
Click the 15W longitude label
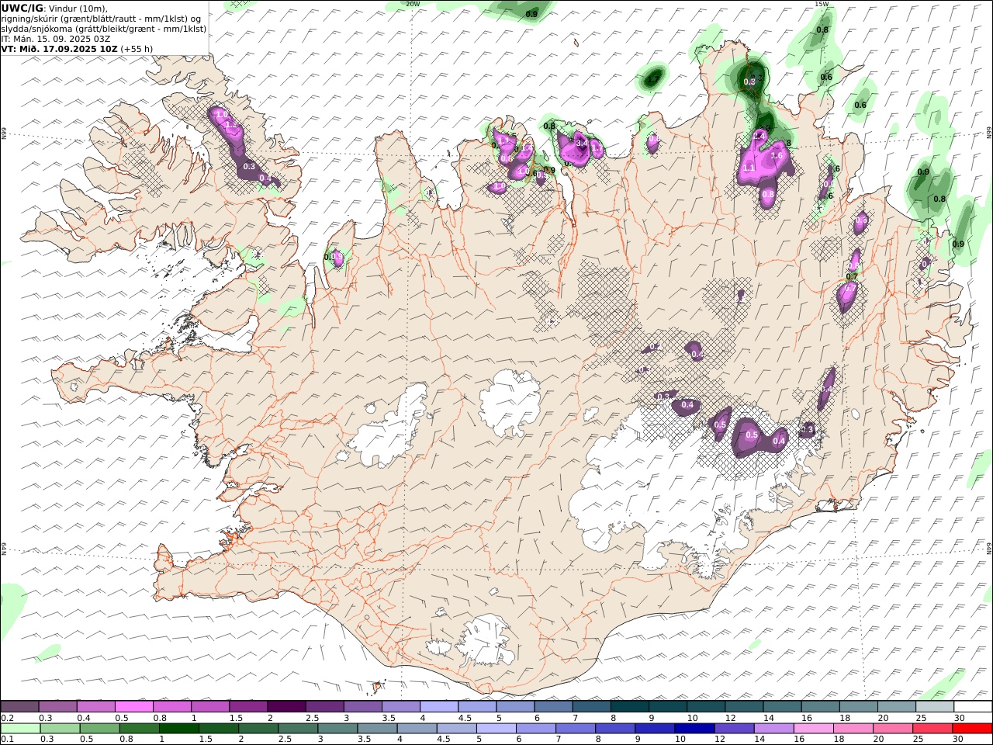click(x=822, y=4)
